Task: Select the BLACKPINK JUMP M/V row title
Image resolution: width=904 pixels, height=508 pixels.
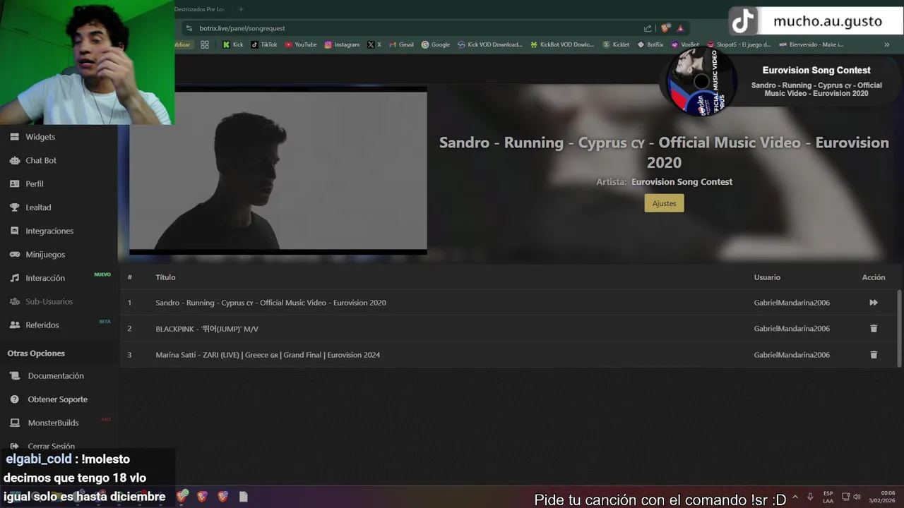Action: (x=207, y=329)
